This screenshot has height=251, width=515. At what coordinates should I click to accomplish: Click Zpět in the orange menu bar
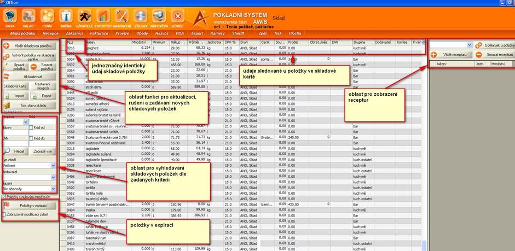tap(263, 33)
